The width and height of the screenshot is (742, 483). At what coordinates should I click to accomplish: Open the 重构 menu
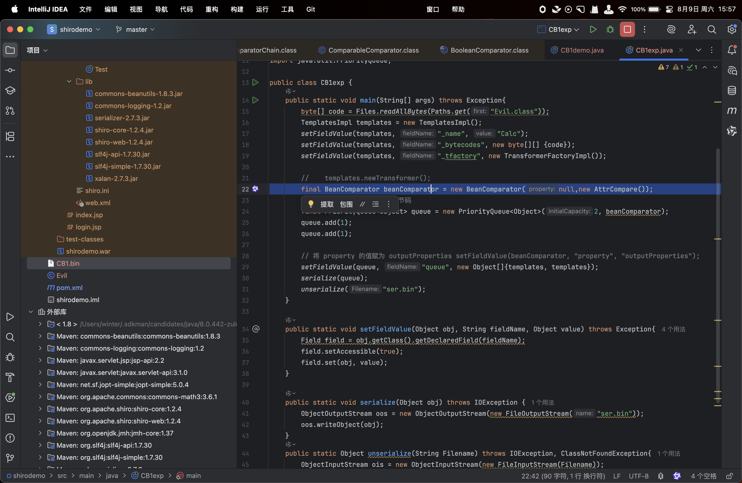tap(212, 9)
